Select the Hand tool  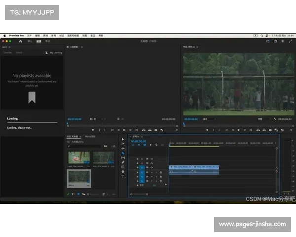[123, 172]
